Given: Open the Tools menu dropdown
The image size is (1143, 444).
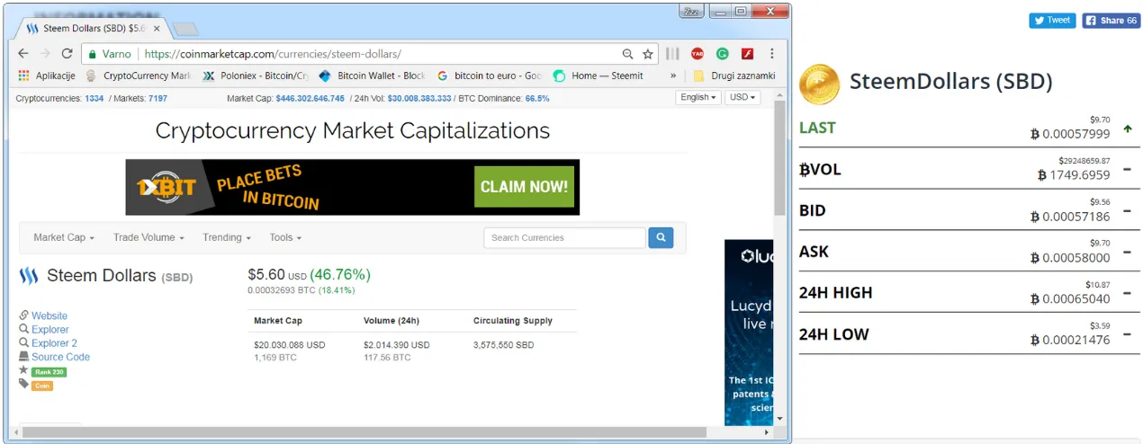Looking at the screenshot, I should pyautogui.click(x=285, y=237).
